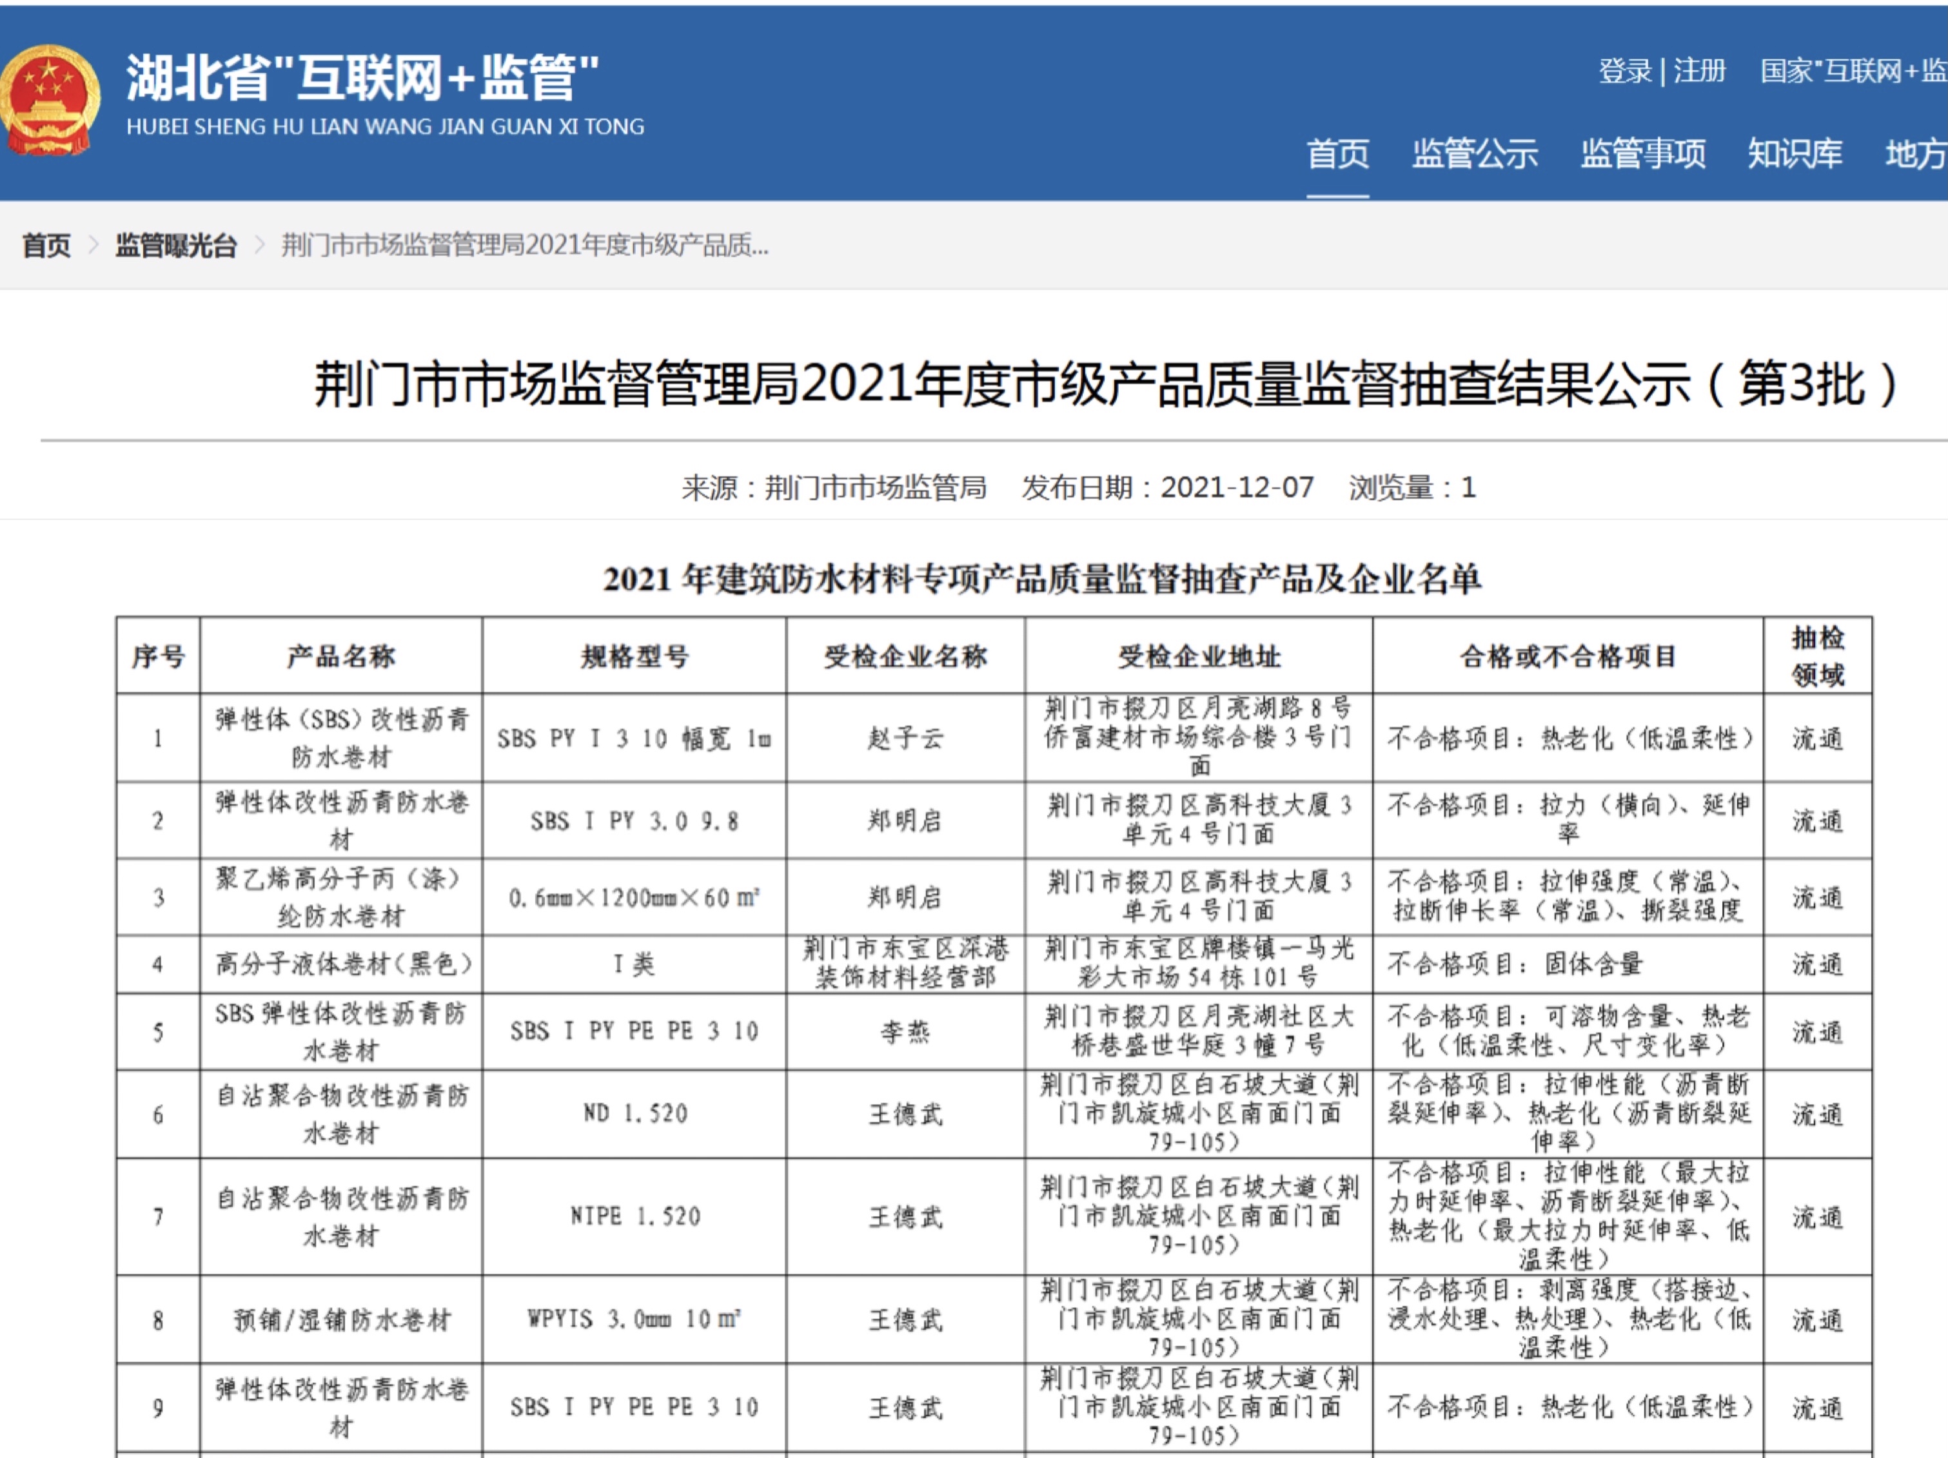Click cell NIPE 1.520

click(634, 1217)
